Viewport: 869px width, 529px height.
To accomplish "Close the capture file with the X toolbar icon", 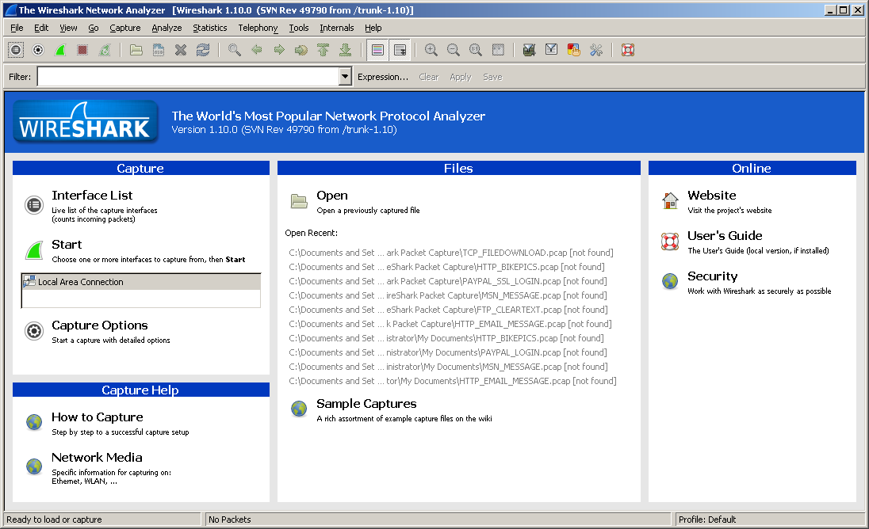I will click(181, 51).
